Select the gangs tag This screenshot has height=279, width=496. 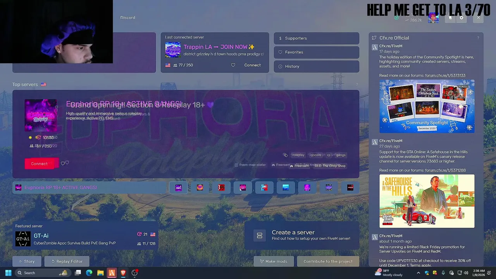[x=341, y=155]
